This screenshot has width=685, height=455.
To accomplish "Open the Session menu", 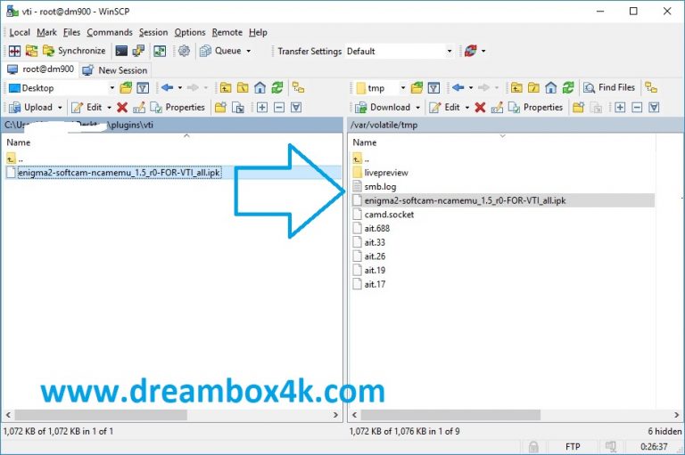I will coord(153,32).
